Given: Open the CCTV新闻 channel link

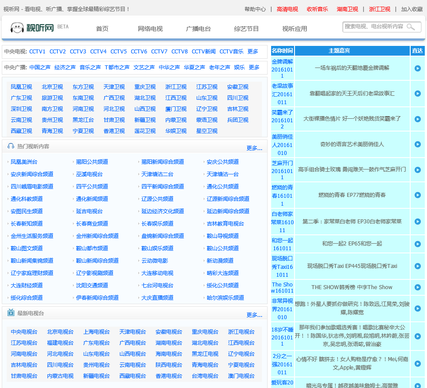Looking at the screenshot, I should (204, 52).
